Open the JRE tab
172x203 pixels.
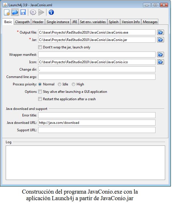tap(75, 22)
